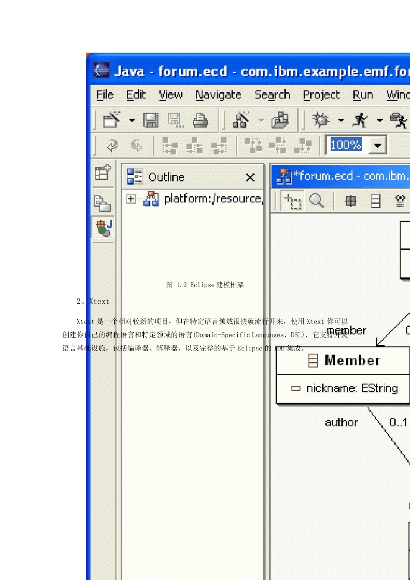Switch to the Java perspective icon
Viewport: 410px width, 580px height.
(104, 227)
